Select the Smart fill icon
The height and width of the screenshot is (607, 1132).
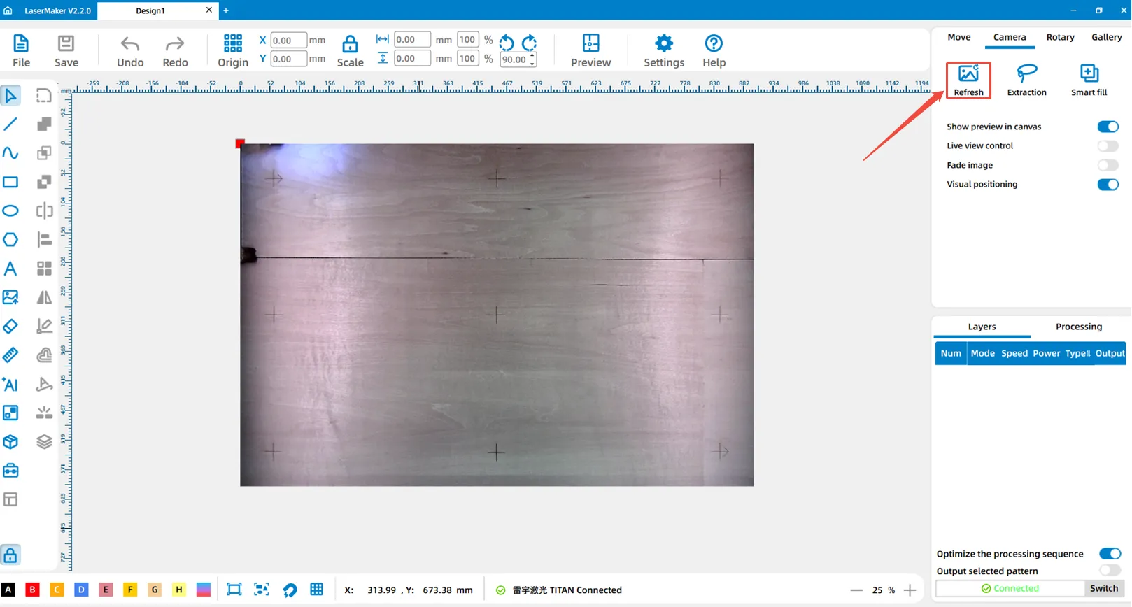(1089, 74)
